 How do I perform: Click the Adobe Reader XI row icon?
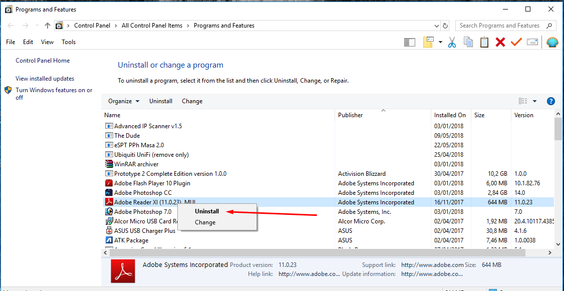(109, 202)
